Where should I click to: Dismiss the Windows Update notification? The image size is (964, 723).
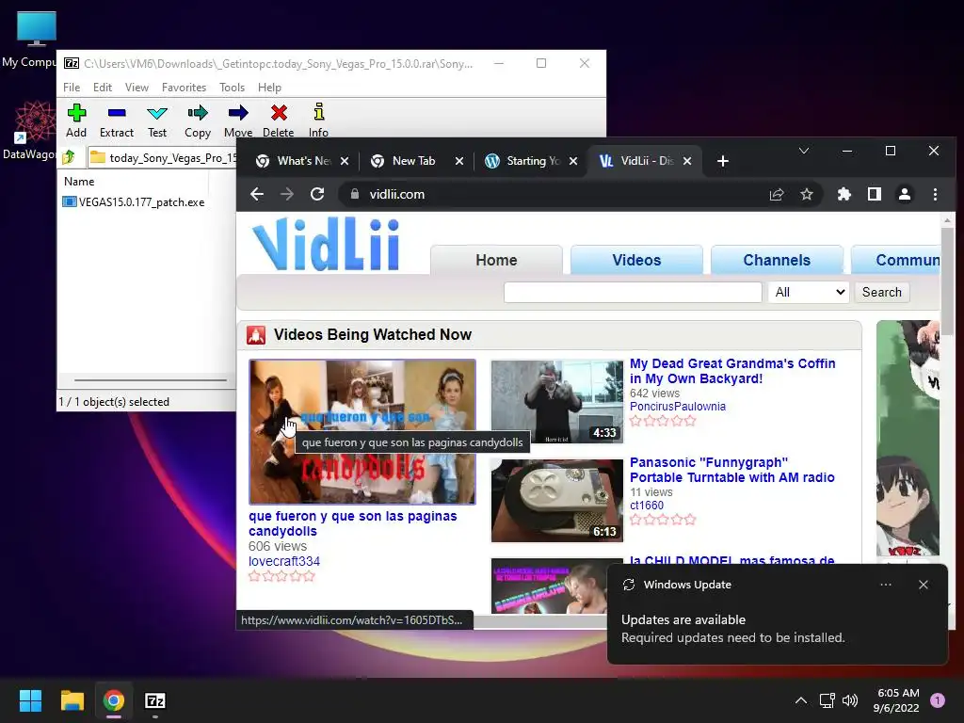tap(923, 585)
